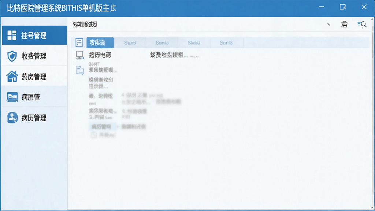Image resolution: width=375 pixels, height=211 pixels.
Task: Maximize the BITHIS window
Action: 343,7
